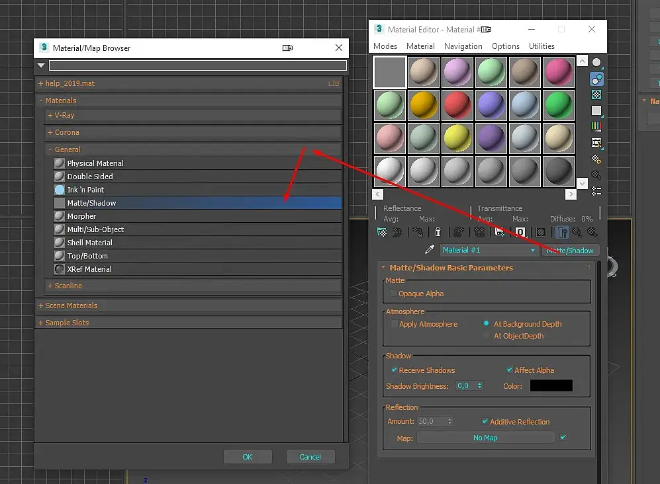Image resolution: width=660 pixels, height=484 pixels.
Task: Click Cancel in the Material/Map Browser
Action: click(x=310, y=457)
